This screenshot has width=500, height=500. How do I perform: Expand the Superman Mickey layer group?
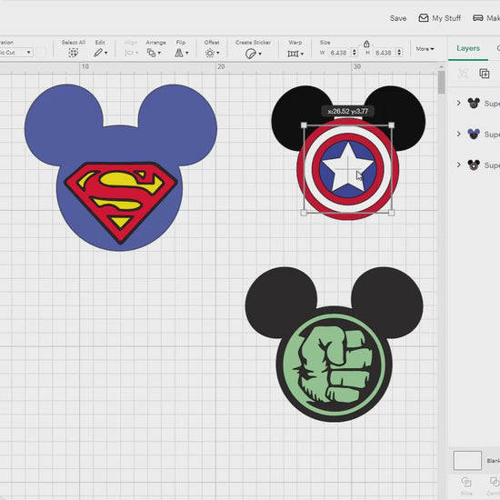click(x=458, y=134)
